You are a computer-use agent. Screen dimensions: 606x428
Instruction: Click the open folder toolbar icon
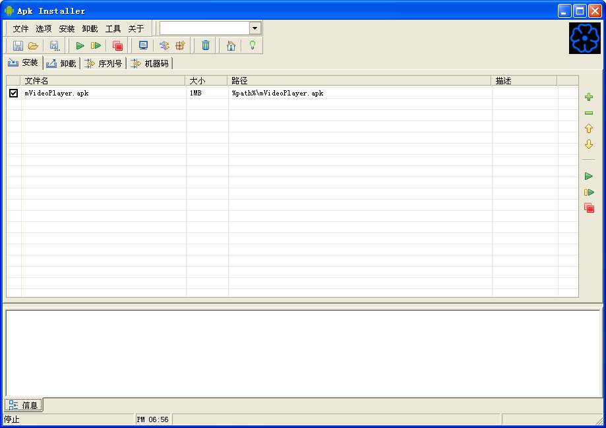tap(33, 45)
